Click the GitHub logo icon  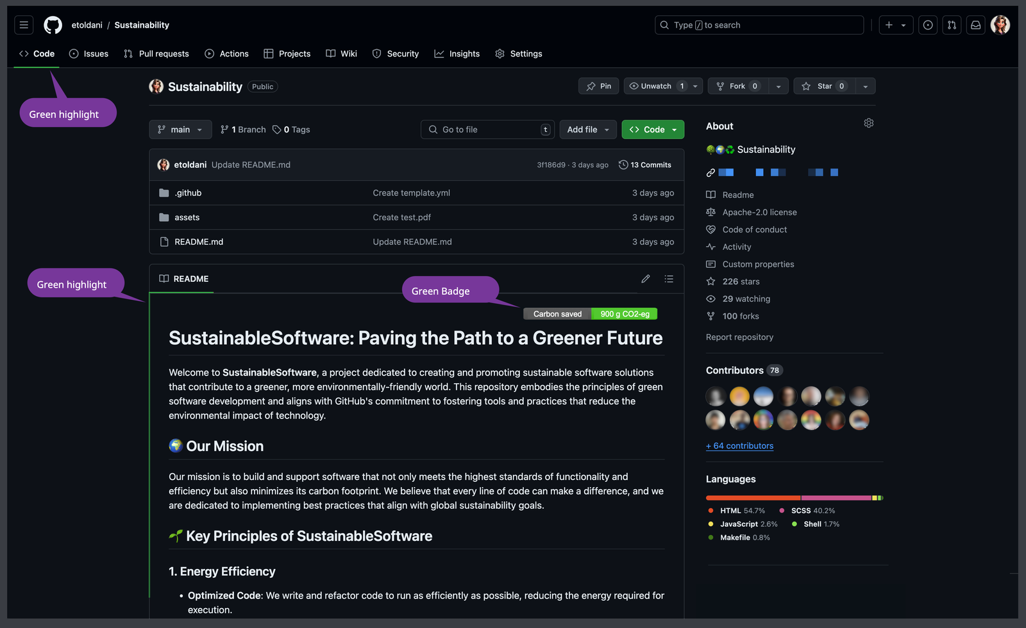point(53,25)
